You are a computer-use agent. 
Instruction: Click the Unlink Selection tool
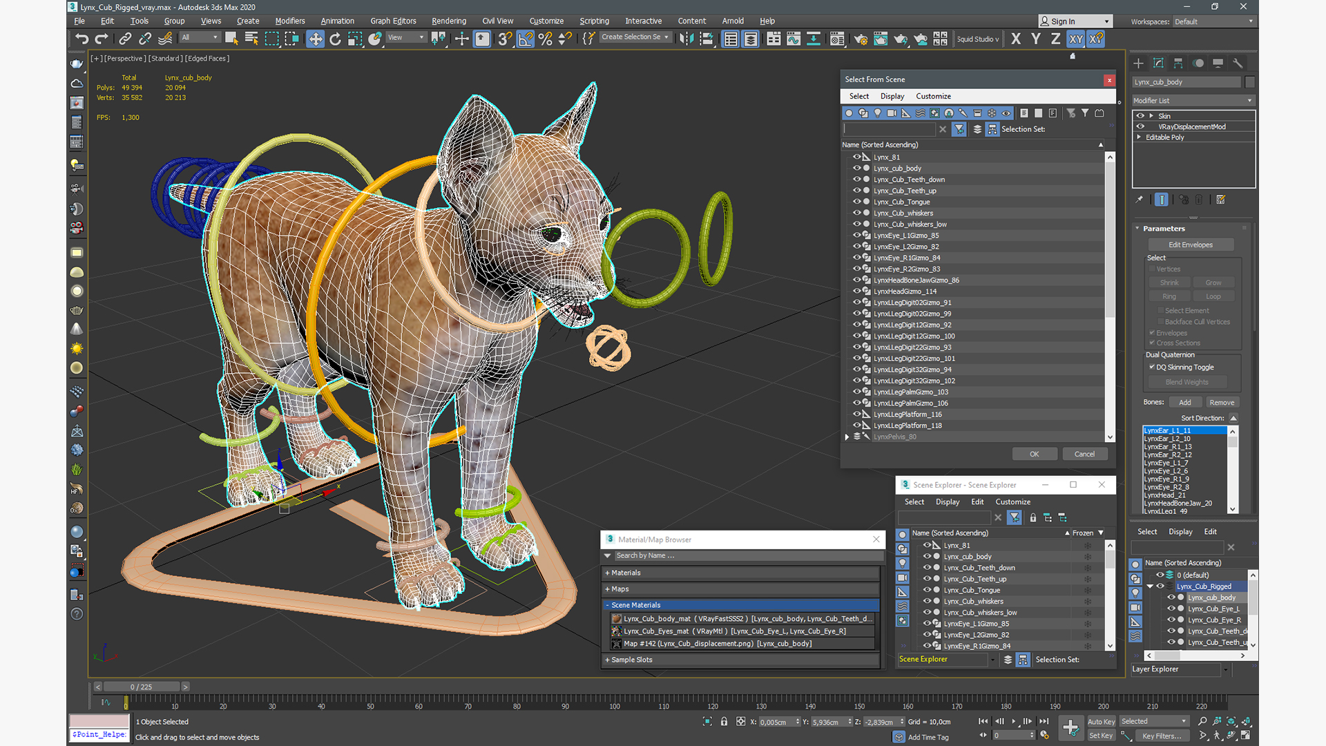coord(145,39)
